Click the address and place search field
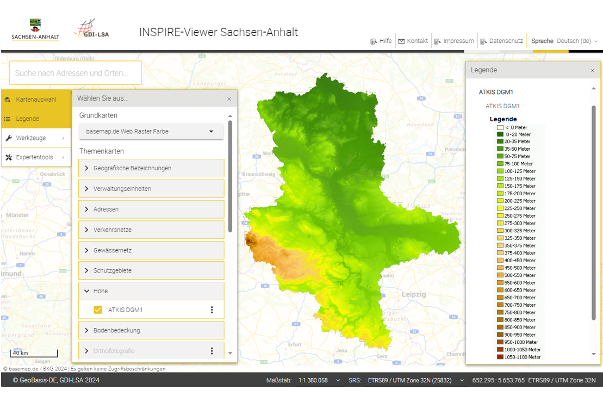603x402 pixels. click(x=75, y=73)
